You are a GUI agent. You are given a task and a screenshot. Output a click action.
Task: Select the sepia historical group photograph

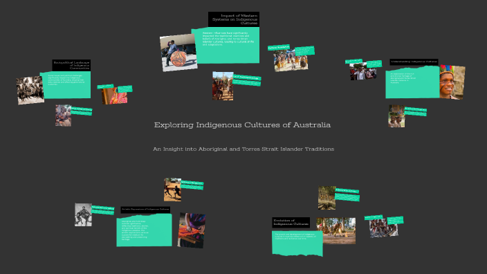click(30, 90)
